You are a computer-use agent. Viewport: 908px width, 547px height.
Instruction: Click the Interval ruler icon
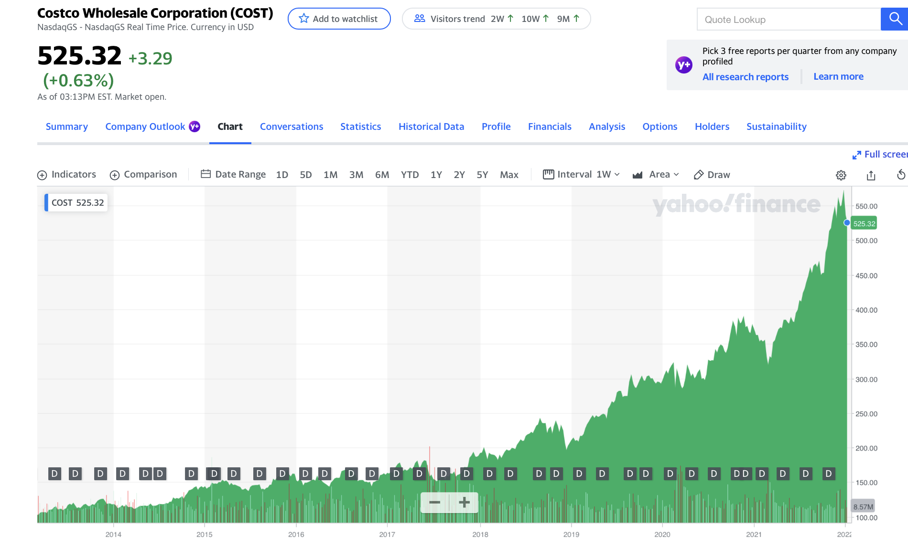pos(548,174)
